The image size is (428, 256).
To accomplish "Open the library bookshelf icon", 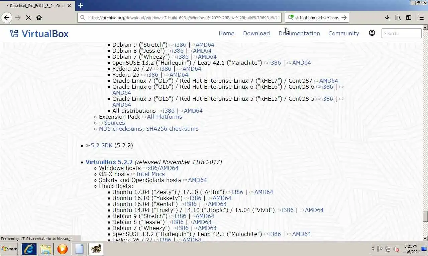I will [398, 18].
